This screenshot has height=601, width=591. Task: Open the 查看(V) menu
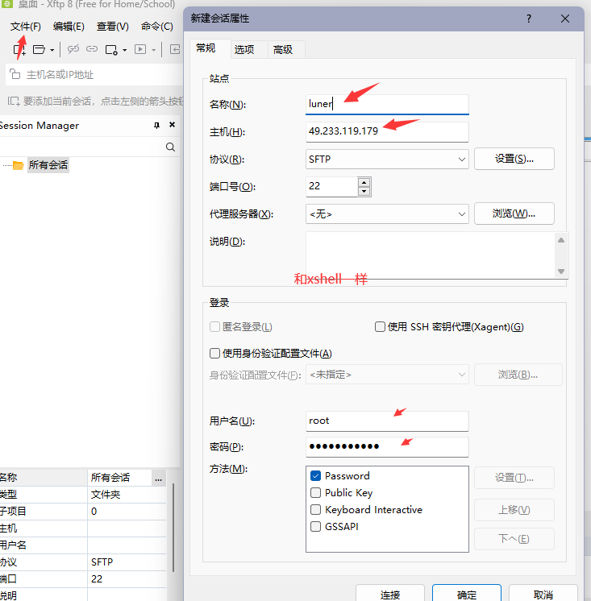(x=112, y=27)
